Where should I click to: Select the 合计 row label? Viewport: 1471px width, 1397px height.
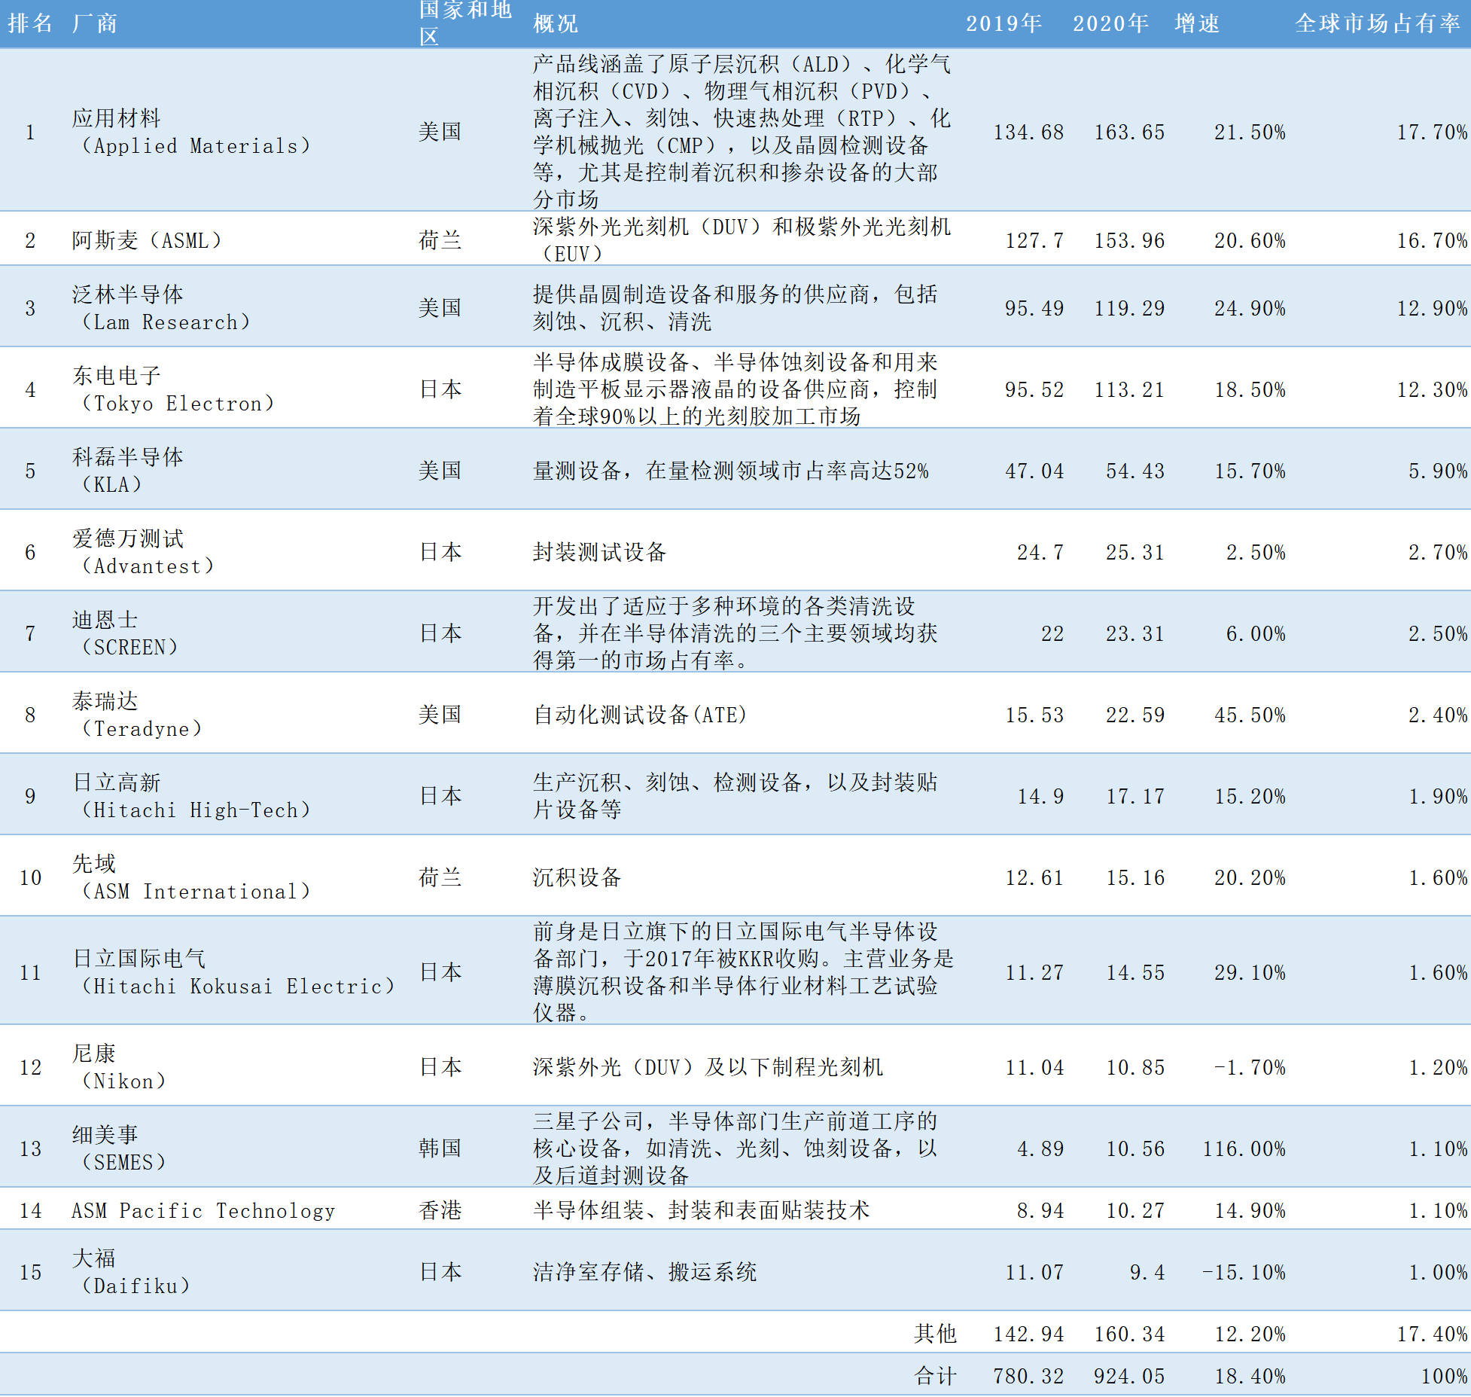coord(936,1376)
